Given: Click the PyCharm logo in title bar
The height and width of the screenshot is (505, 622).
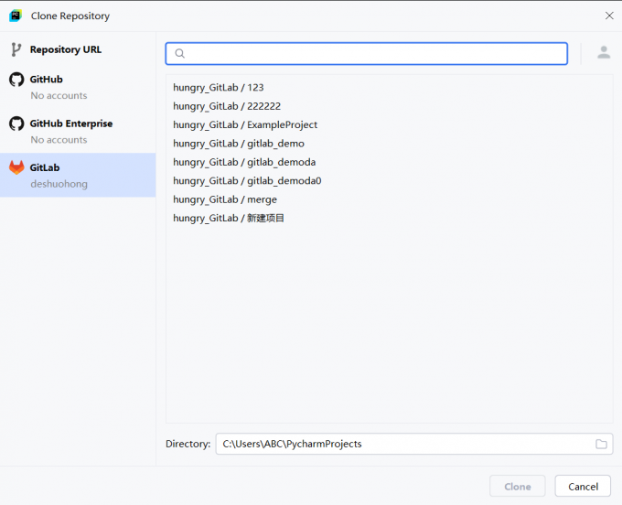Looking at the screenshot, I should [x=16, y=16].
